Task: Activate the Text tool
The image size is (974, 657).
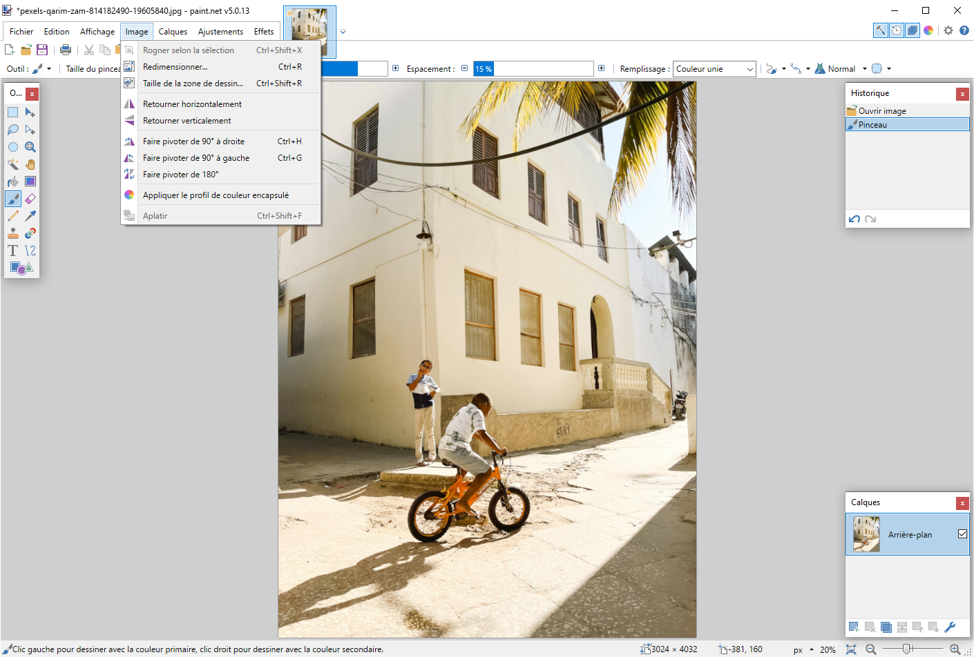Action: (x=12, y=251)
